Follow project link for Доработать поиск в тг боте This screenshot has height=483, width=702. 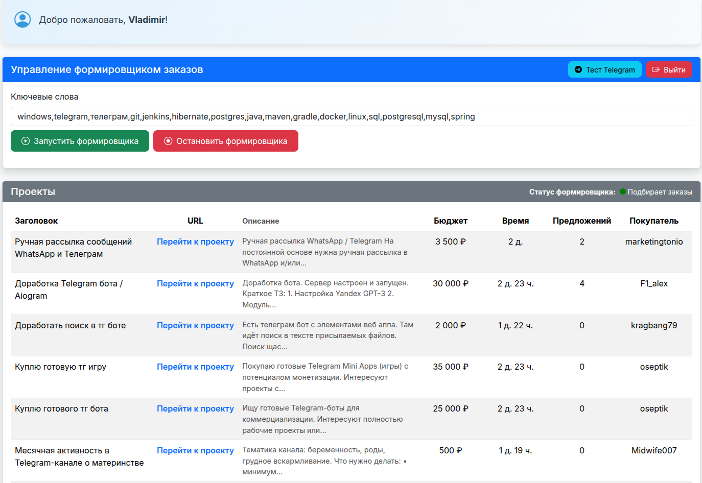pyautogui.click(x=195, y=326)
